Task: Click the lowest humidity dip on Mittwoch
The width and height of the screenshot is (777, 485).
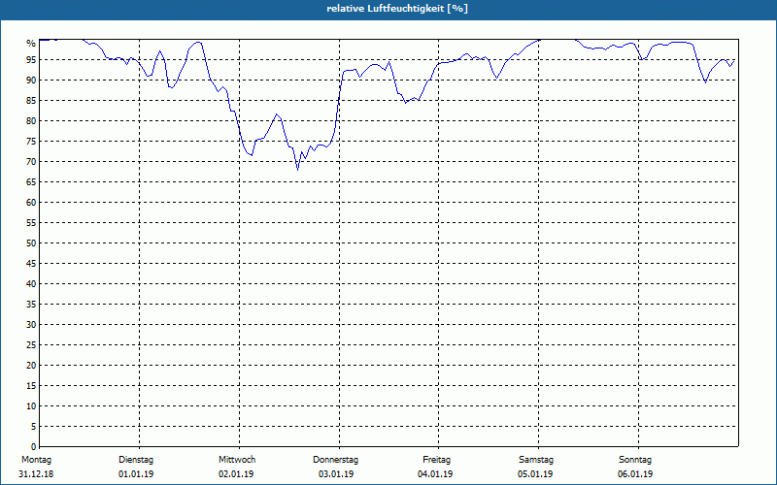Action: click(298, 170)
